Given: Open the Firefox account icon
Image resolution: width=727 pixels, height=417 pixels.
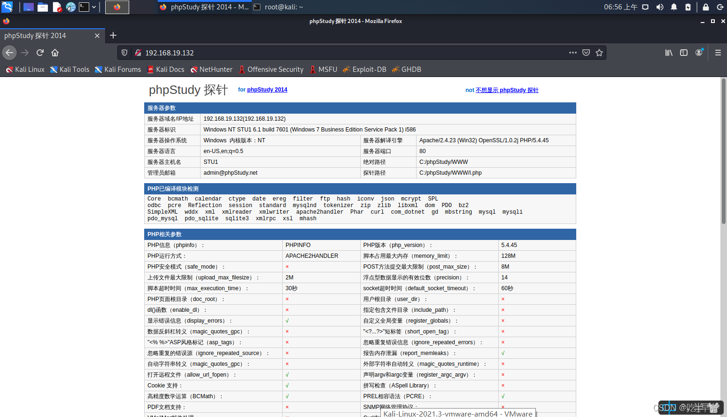Looking at the screenshot, I should click(699, 53).
